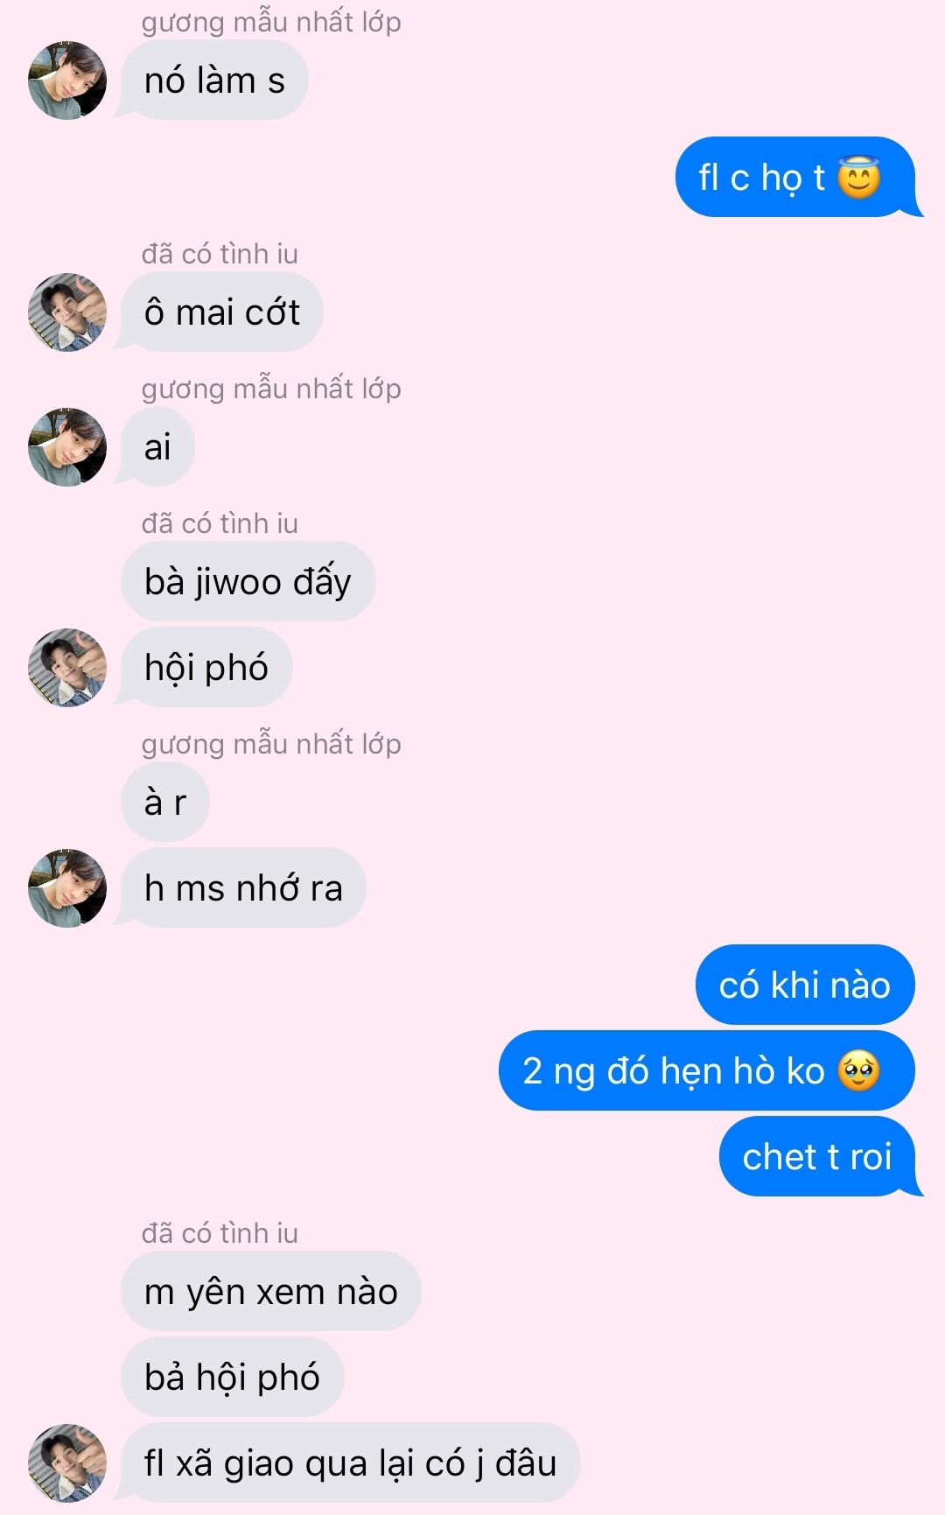The height and width of the screenshot is (1515, 945).
Task: Select the "có khi nào" blue bubble
Action: (x=805, y=985)
